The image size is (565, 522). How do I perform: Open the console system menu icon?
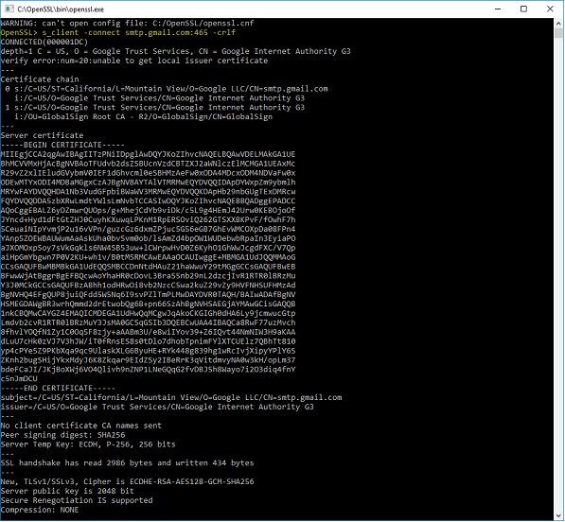(9, 9)
